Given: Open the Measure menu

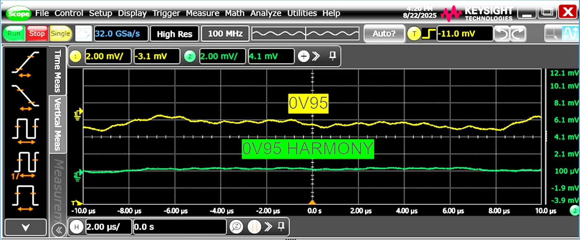Looking at the screenshot, I should click(202, 13).
